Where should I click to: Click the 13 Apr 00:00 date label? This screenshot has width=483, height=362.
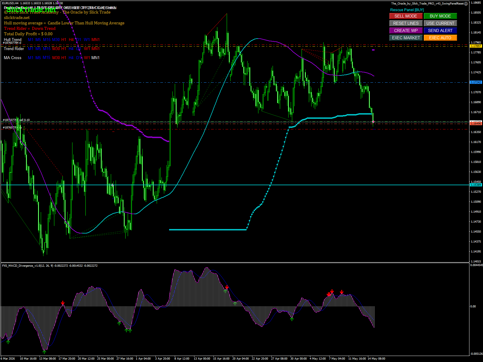click(202, 359)
